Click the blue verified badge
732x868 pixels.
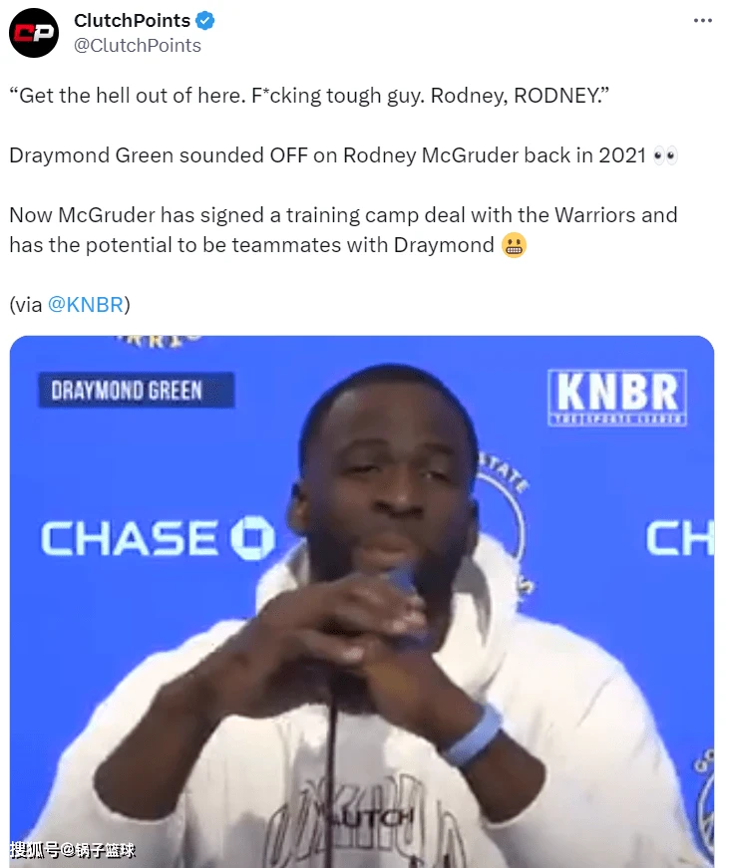tap(205, 21)
